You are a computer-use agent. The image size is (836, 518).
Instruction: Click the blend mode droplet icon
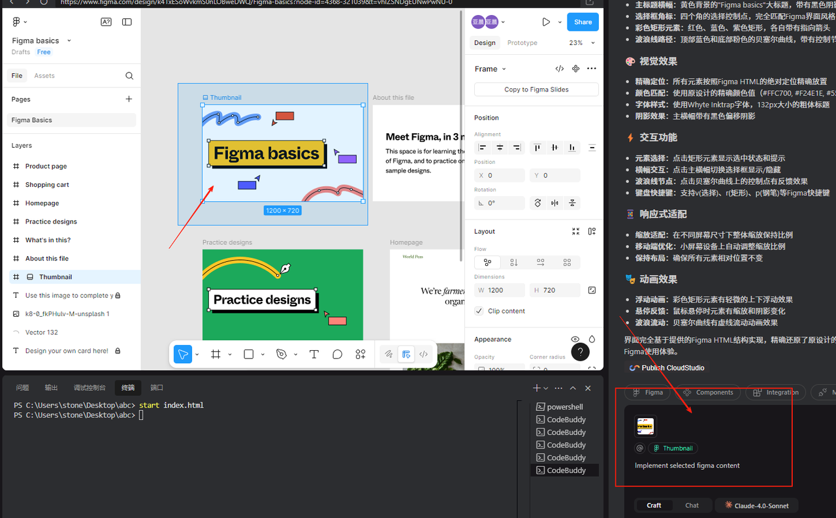[592, 339]
